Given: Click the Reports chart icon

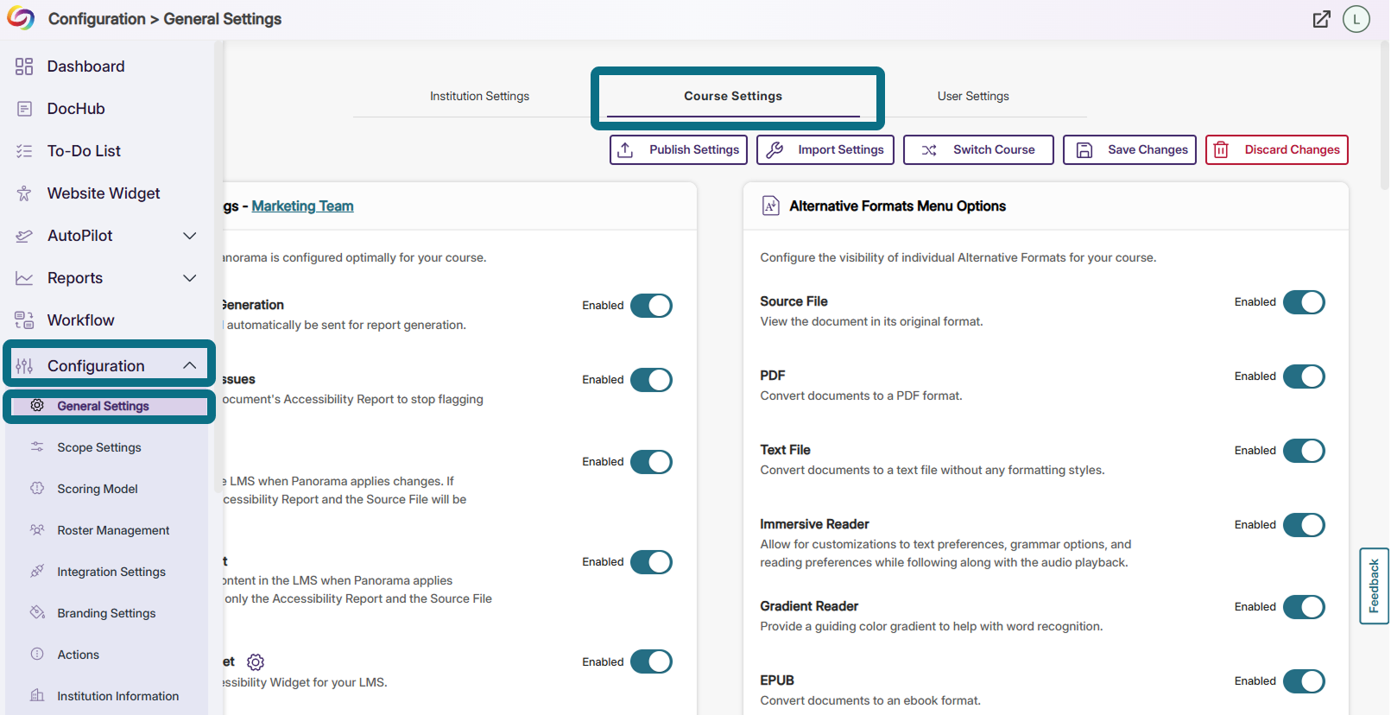Looking at the screenshot, I should pyautogui.click(x=24, y=278).
